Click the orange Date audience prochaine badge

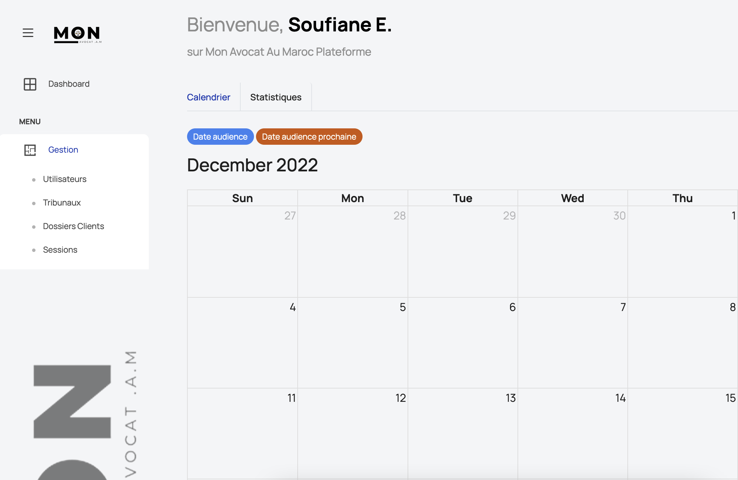pyautogui.click(x=309, y=137)
